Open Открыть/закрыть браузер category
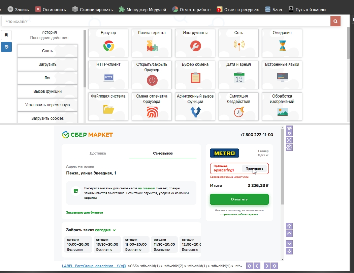 click(x=152, y=75)
